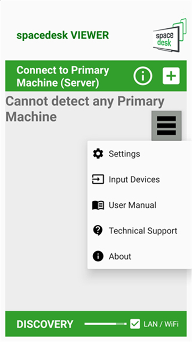192x342 pixels.
Task: Toggle the LAN / WiFi checkbox
Action: click(135, 324)
